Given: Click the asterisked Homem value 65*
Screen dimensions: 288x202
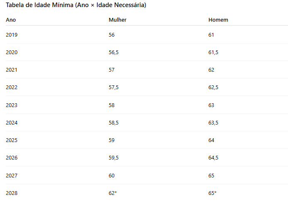Looking at the screenshot, I should coord(212,193).
